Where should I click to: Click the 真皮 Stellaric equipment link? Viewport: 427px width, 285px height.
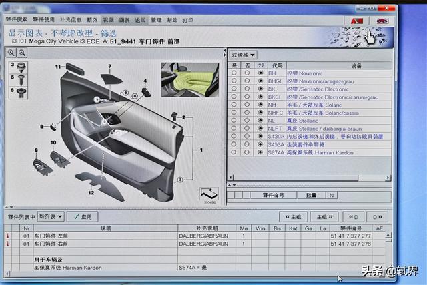point(302,121)
